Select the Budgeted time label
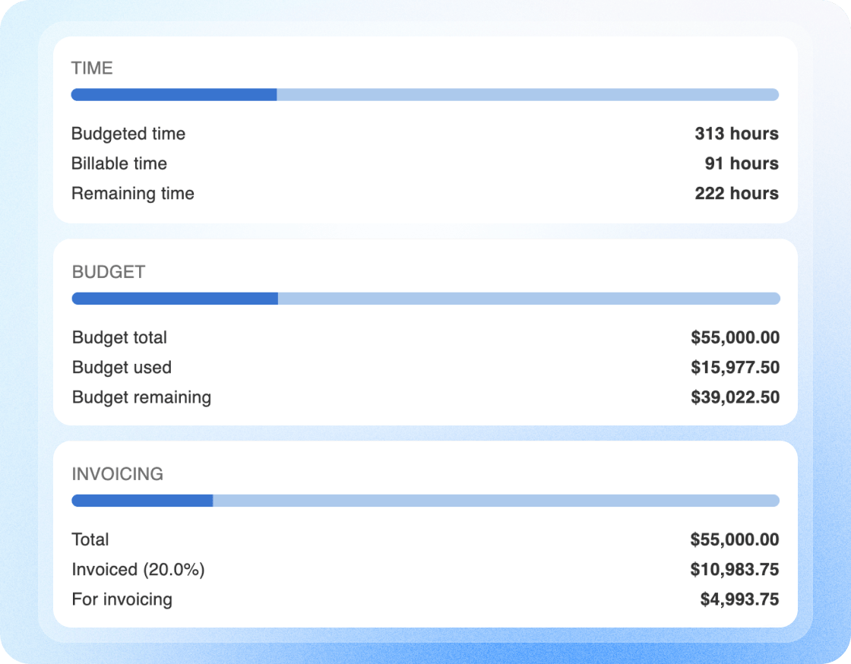851x664 pixels. pos(128,134)
